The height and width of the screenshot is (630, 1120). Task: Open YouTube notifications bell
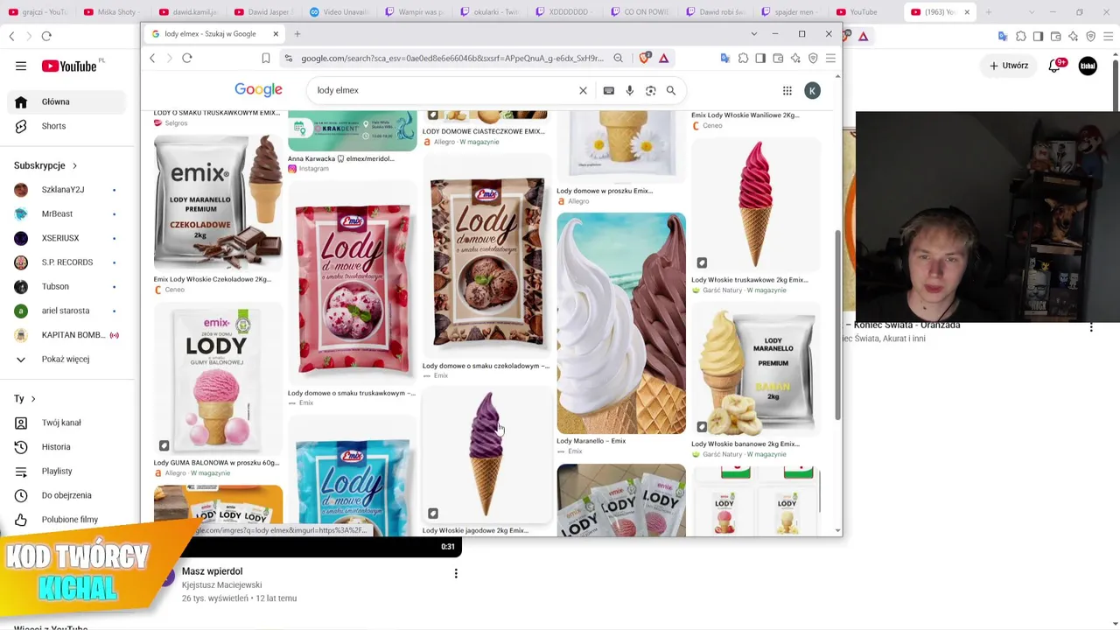[1055, 66]
